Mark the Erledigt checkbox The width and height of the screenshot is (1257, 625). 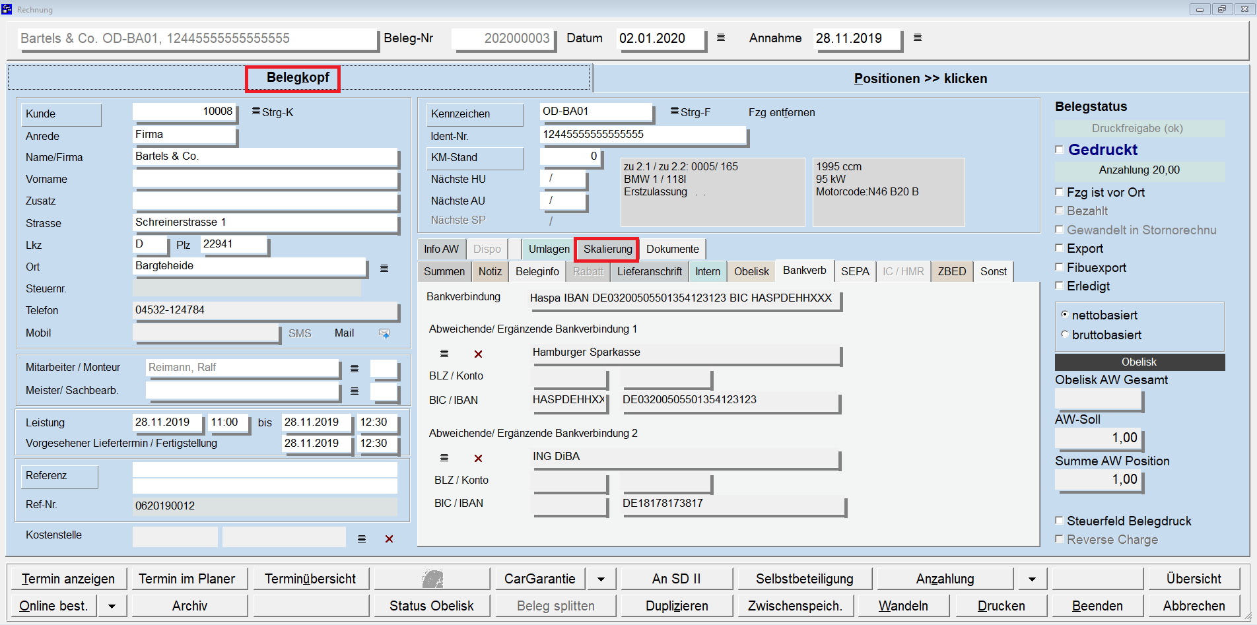pos(1060,286)
